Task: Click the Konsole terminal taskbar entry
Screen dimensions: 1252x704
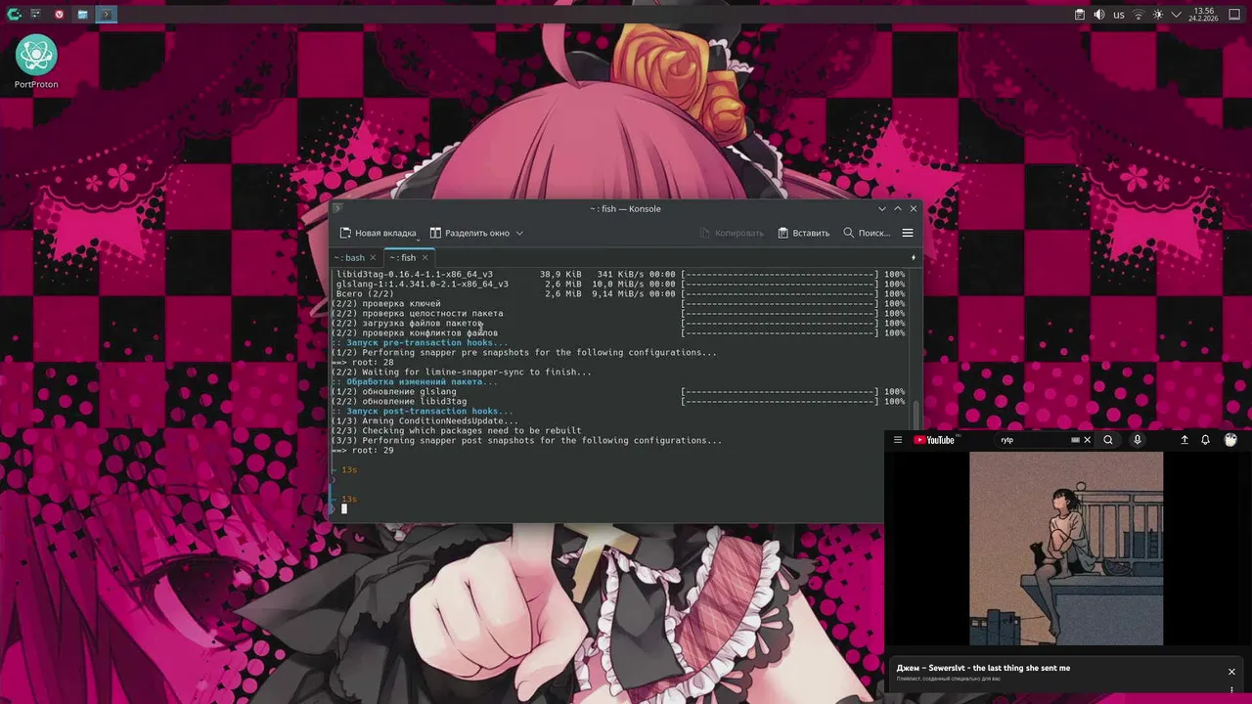Action: pyautogui.click(x=106, y=15)
